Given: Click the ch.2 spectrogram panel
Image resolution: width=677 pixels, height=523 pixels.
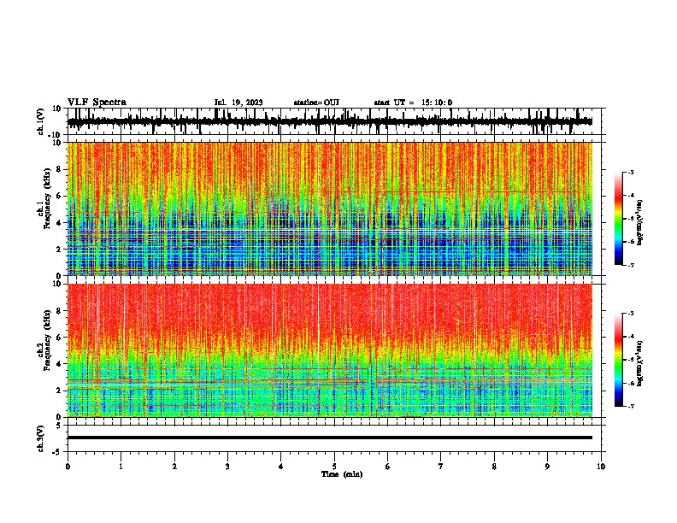Looking at the screenshot, I should tap(330, 350).
